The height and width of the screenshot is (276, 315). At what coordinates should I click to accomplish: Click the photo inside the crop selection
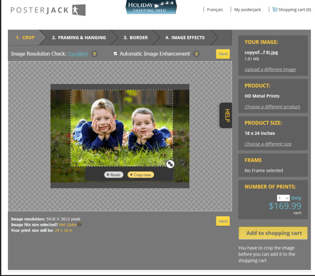coord(121,128)
